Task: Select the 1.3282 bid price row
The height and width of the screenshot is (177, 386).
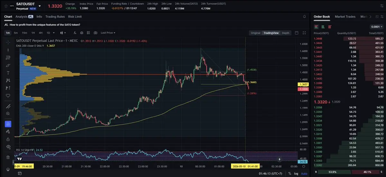Action: pyautogui.click(x=348, y=165)
